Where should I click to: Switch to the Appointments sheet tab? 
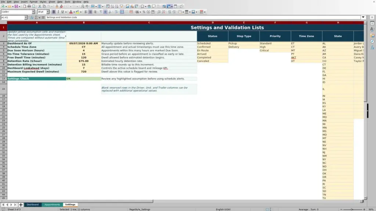(x=52, y=204)
